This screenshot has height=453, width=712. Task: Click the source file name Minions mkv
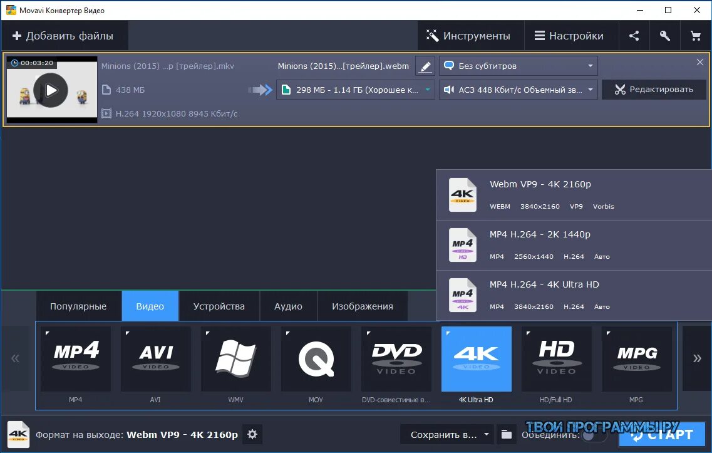point(168,66)
